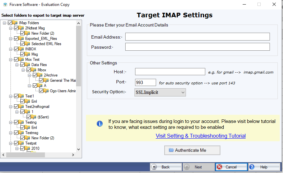Click the folder icon beside Mbox
Viewport: 283px width, 173px height.
[x=34, y=70]
